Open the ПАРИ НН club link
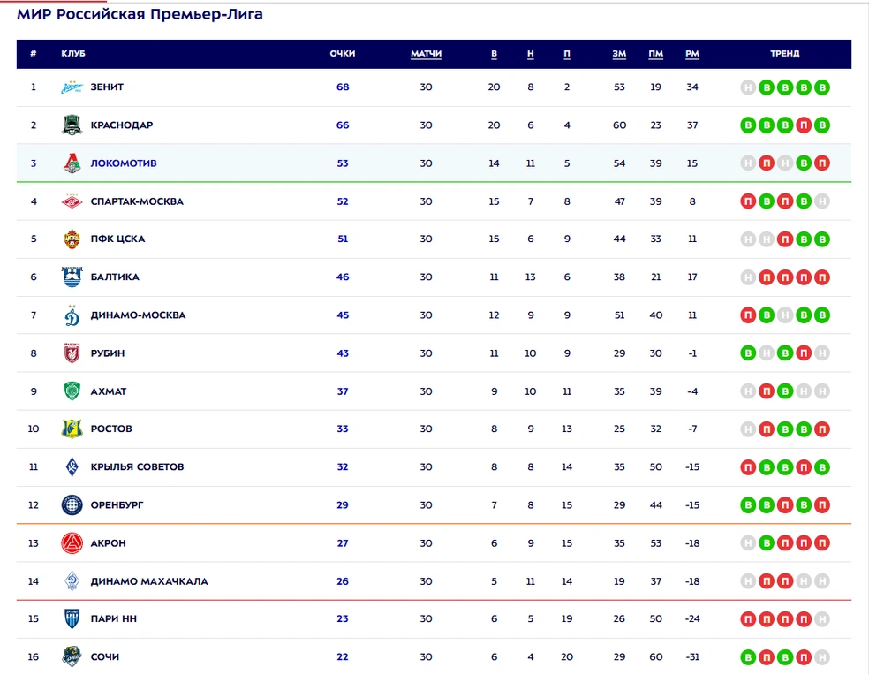Screen dimensions: 869x675 (114, 618)
